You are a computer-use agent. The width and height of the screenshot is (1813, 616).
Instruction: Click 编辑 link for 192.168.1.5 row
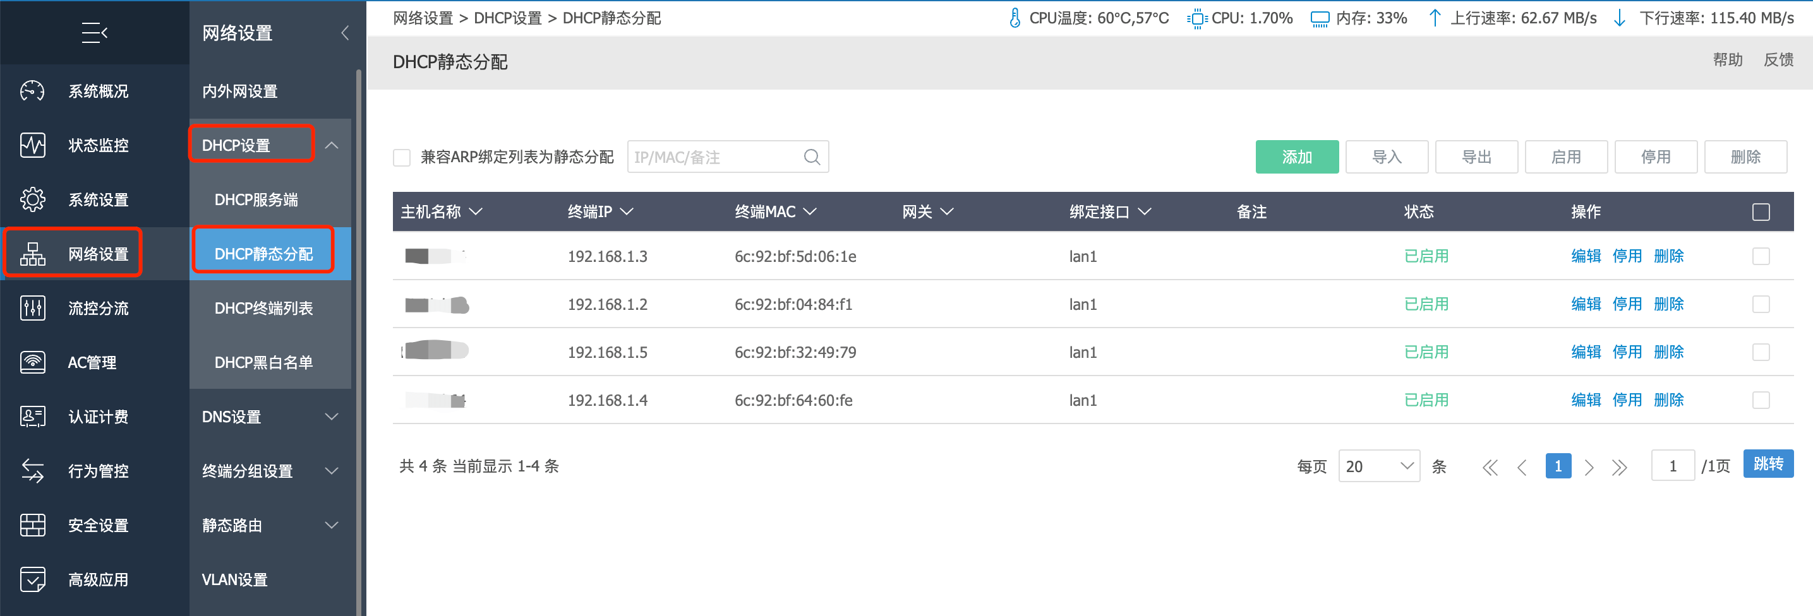1586,352
